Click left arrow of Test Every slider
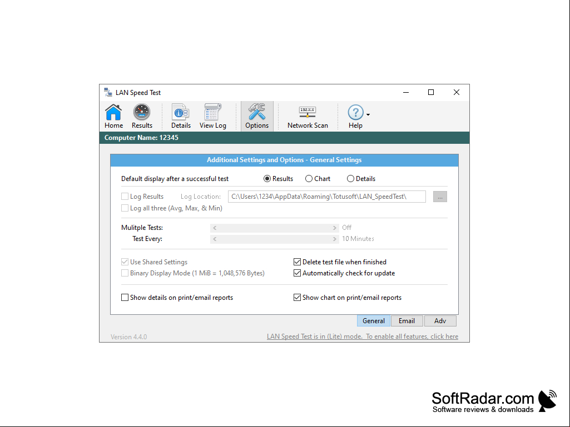570x427 pixels. pos(215,239)
